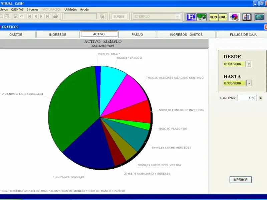
Task: Go to next record arrow icon
Action: tap(41, 16)
